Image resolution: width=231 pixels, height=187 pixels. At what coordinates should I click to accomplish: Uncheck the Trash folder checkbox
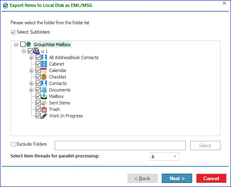point(38,109)
